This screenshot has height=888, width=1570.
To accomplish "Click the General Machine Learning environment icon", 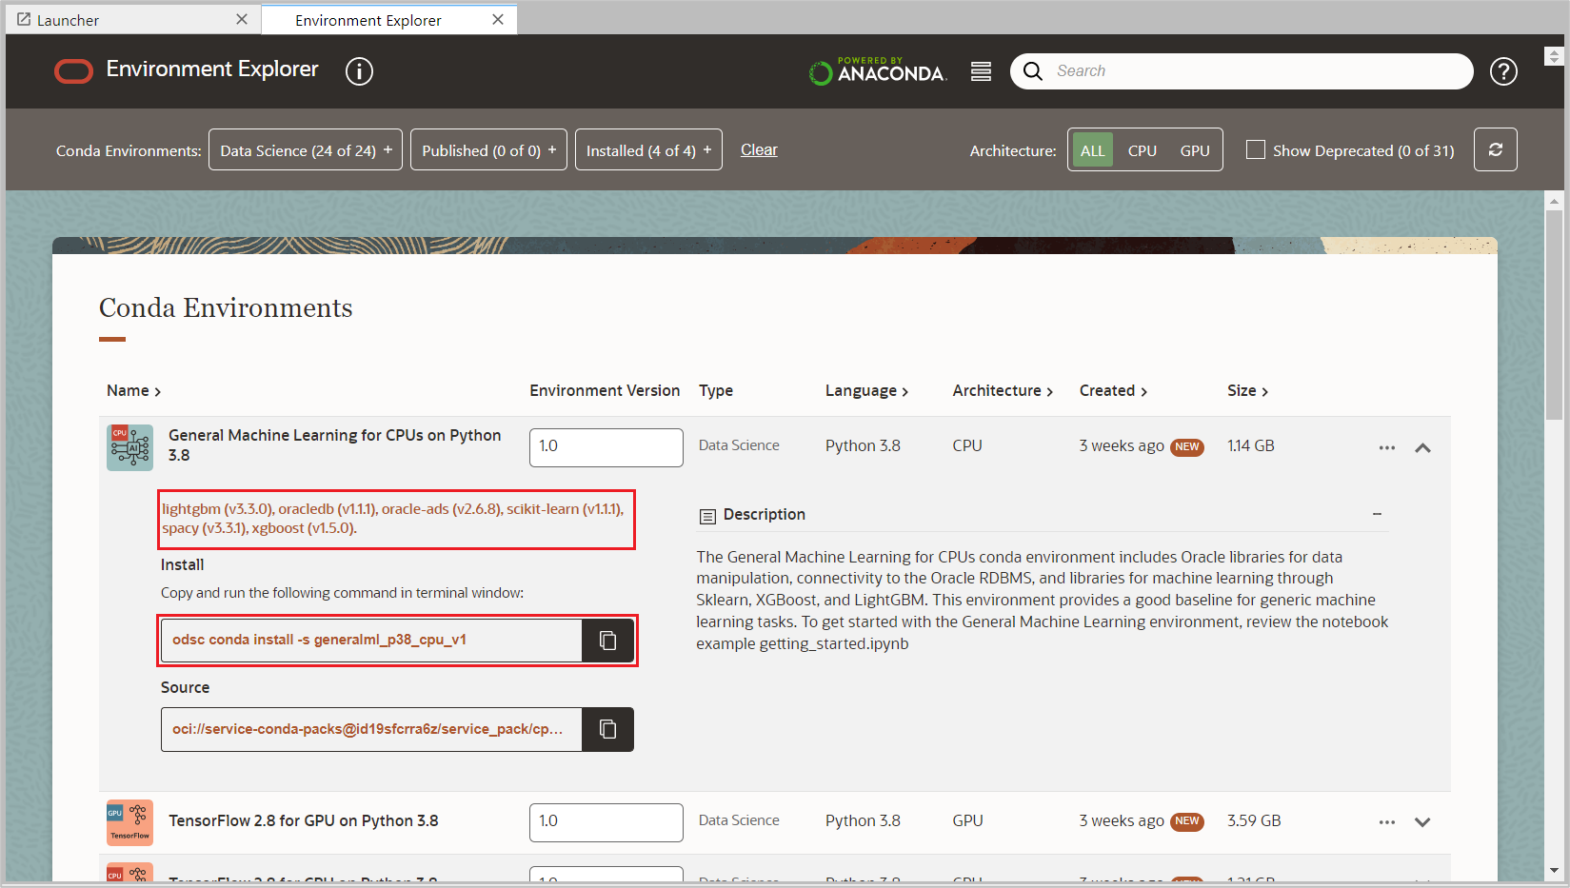I will [x=129, y=447].
